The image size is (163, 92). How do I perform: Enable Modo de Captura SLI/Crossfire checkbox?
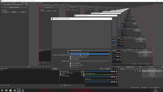[70, 57]
